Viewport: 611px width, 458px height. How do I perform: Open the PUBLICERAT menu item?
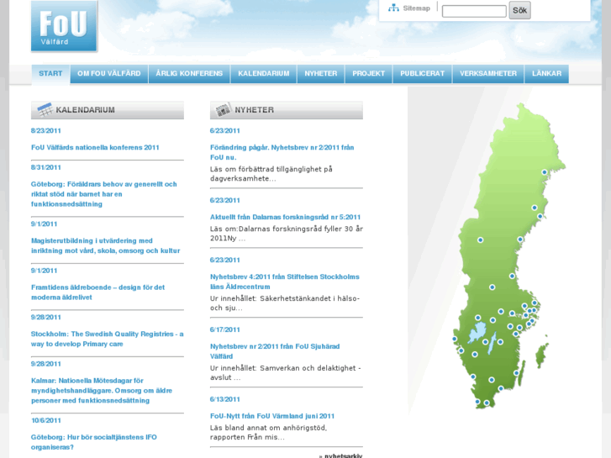pos(423,74)
